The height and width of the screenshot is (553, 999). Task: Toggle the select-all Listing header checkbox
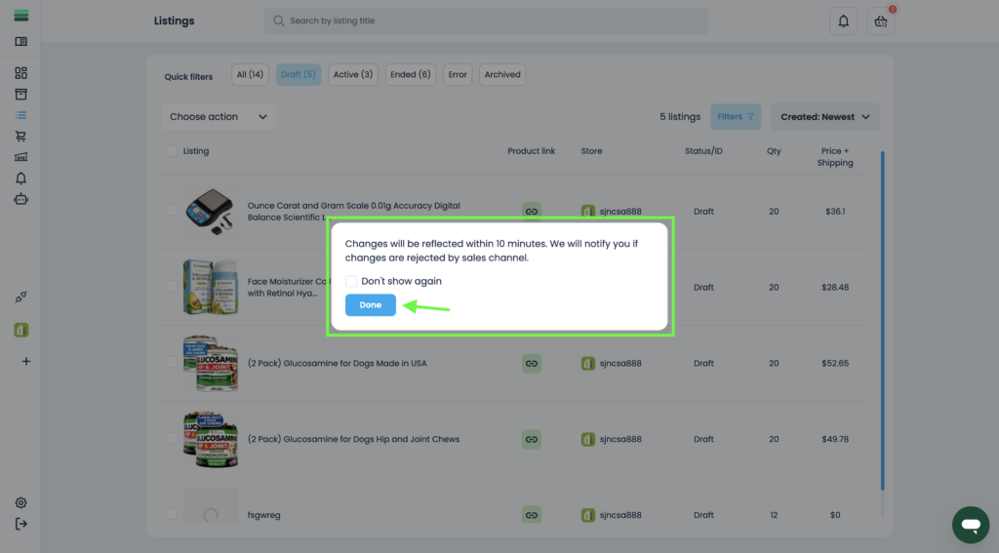pos(172,151)
